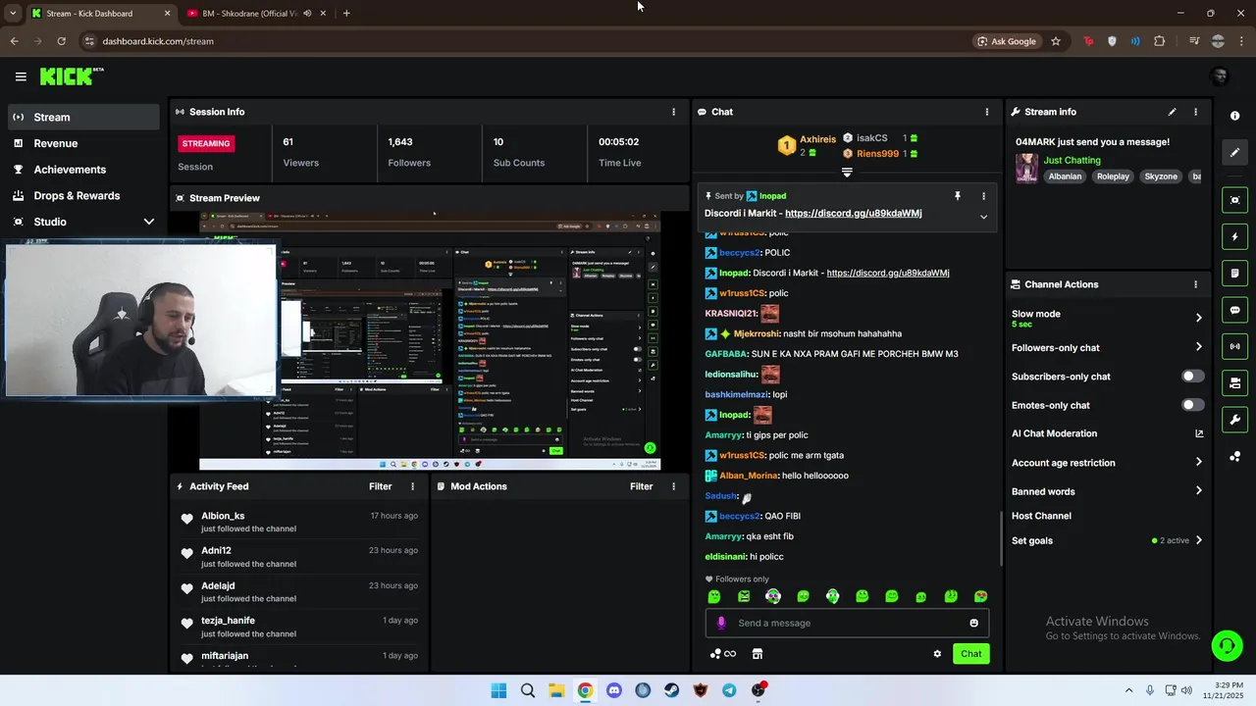Viewport: 1256px width, 706px height.
Task: Toggle the Channel Actions widget icon in sidebar
Action: 1234,382
